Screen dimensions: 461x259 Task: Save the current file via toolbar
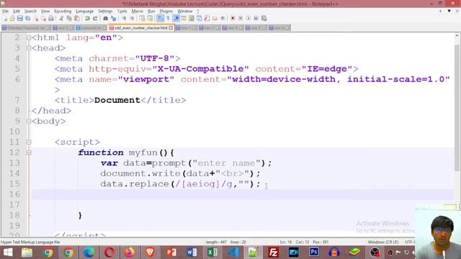(x=19, y=19)
